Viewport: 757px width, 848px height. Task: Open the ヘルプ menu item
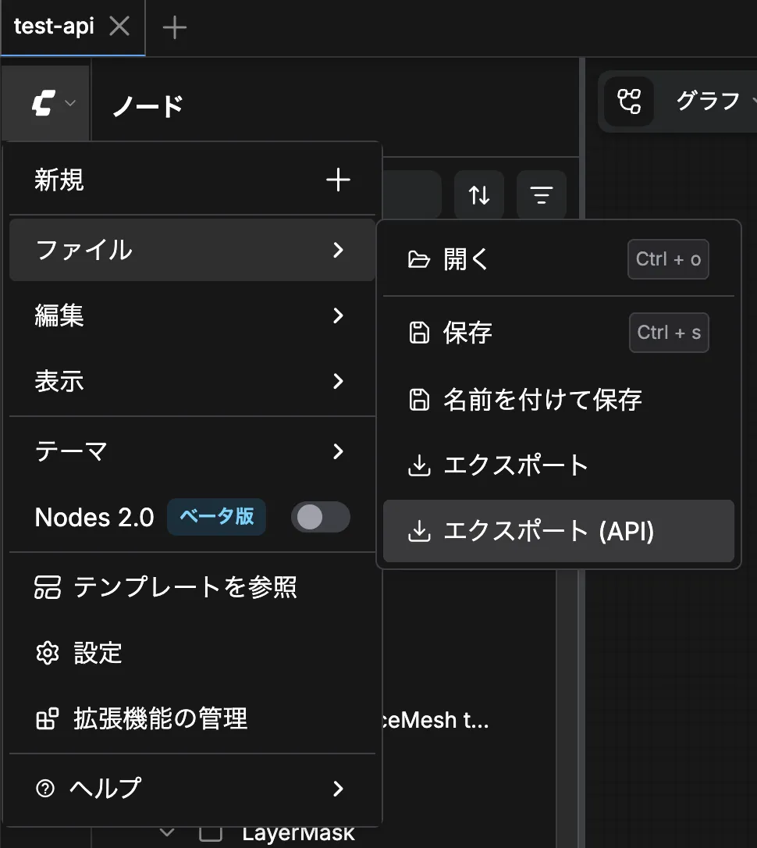pyautogui.click(x=192, y=789)
